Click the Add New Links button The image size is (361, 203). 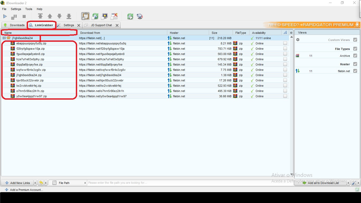17,183
